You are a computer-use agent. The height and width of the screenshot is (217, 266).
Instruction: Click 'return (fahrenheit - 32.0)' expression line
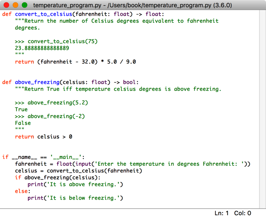click(75, 62)
